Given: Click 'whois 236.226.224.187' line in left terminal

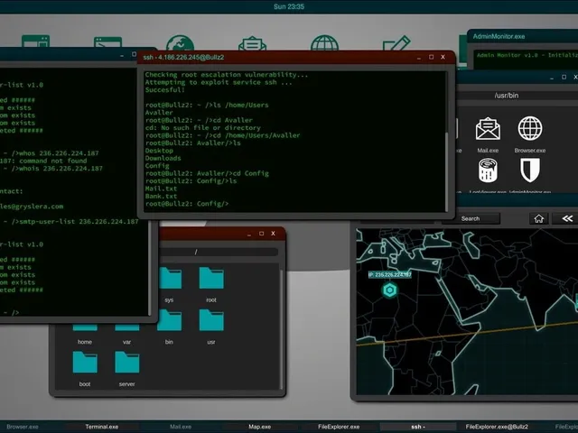Looking at the screenshot, I should (x=51, y=169).
